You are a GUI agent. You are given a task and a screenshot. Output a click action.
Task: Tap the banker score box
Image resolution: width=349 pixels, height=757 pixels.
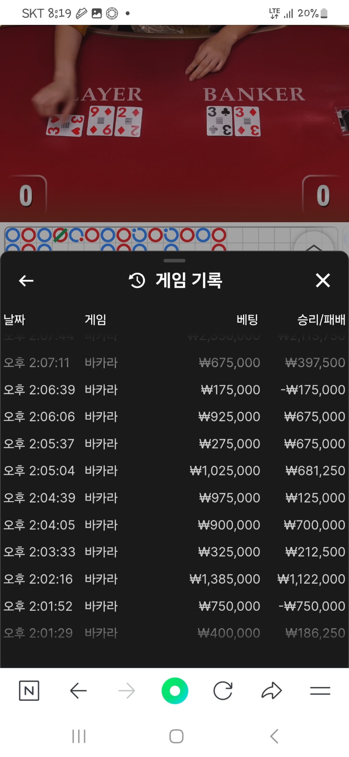[323, 195]
